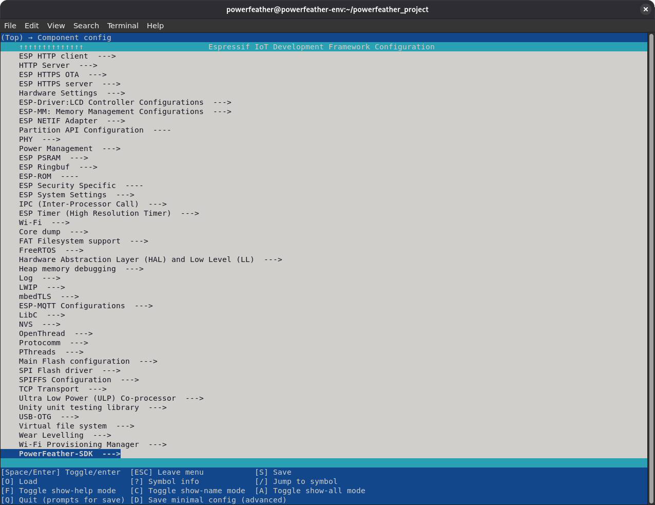Select the Log entry
The image size is (655, 505).
tap(40, 278)
